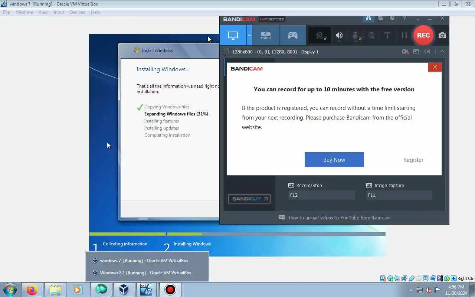This screenshot has width=475, height=297.
Task: Open How to upload videos to YouTube link
Action: pyautogui.click(x=339, y=218)
